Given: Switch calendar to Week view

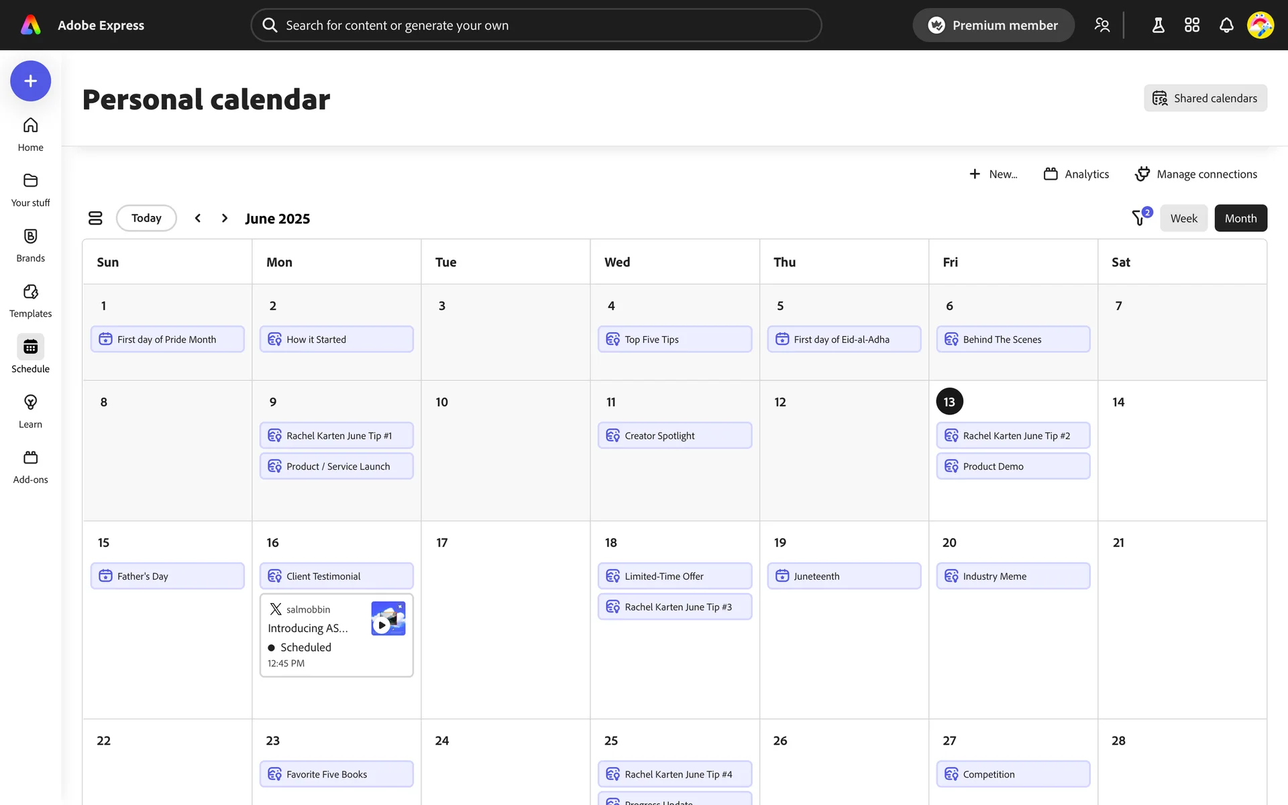Looking at the screenshot, I should tap(1183, 218).
